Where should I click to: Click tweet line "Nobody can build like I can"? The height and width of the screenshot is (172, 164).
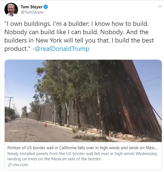click(76, 32)
